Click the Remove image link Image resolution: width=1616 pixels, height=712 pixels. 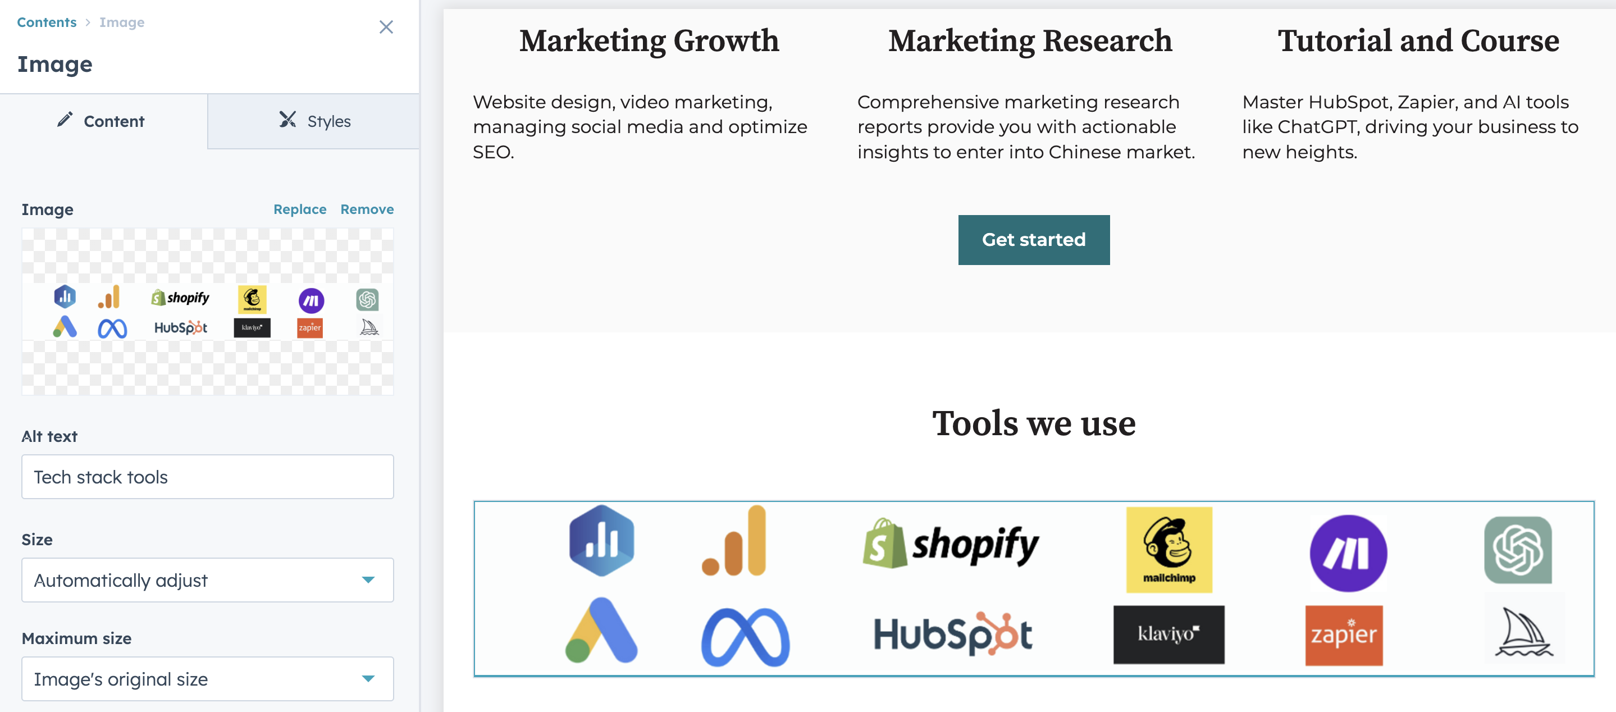(367, 209)
